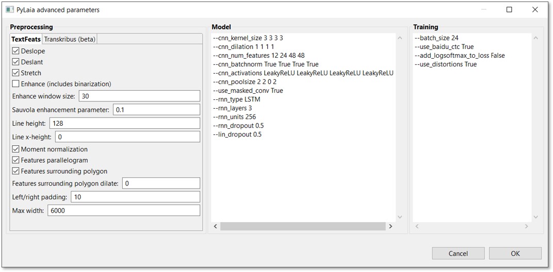The width and height of the screenshot is (553, 272).
Task: Uncheck the Deslope checkbox
Action: tap(16, 51)
